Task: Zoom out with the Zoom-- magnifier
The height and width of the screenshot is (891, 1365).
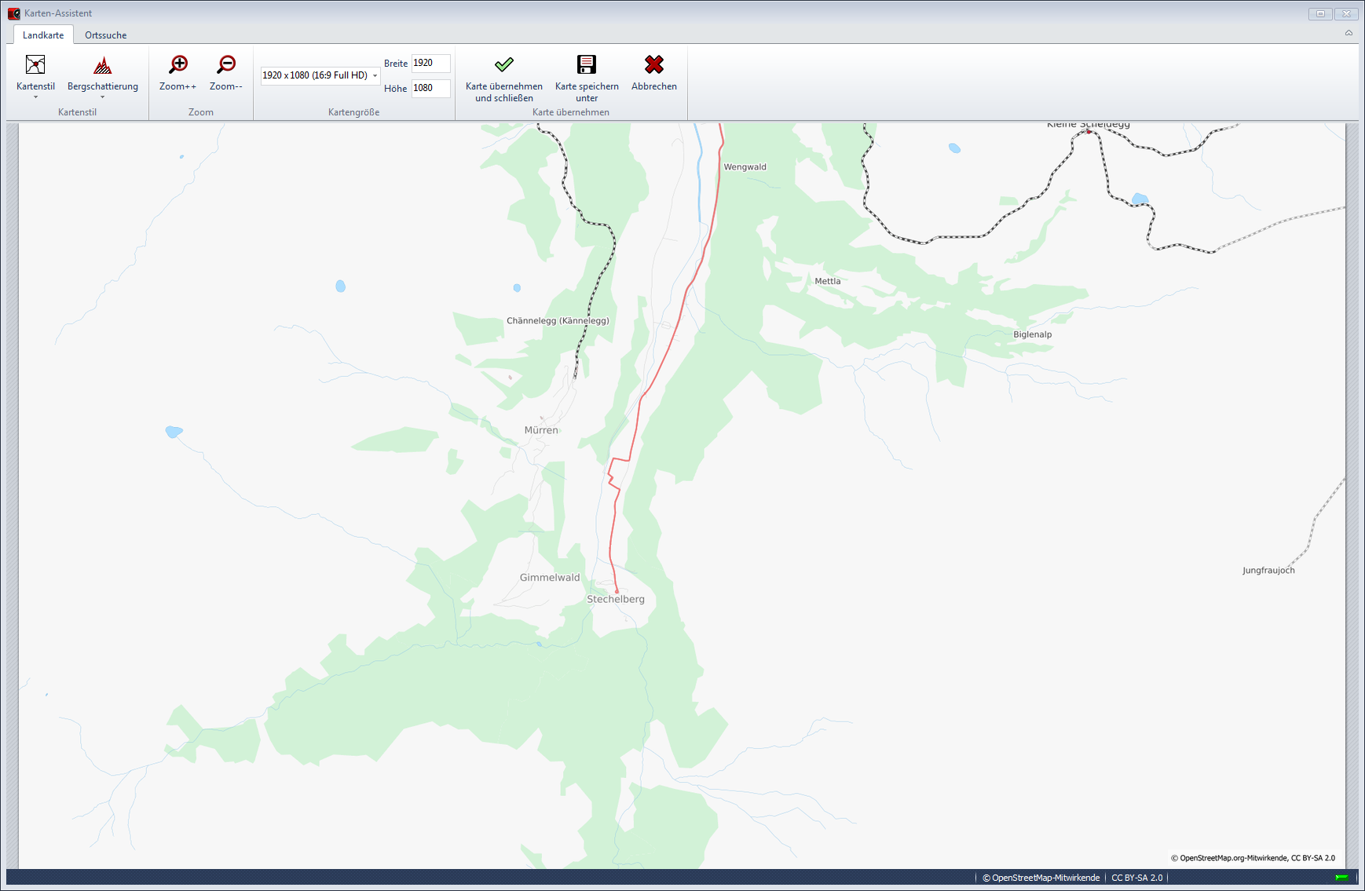Action: click(226, 65)
